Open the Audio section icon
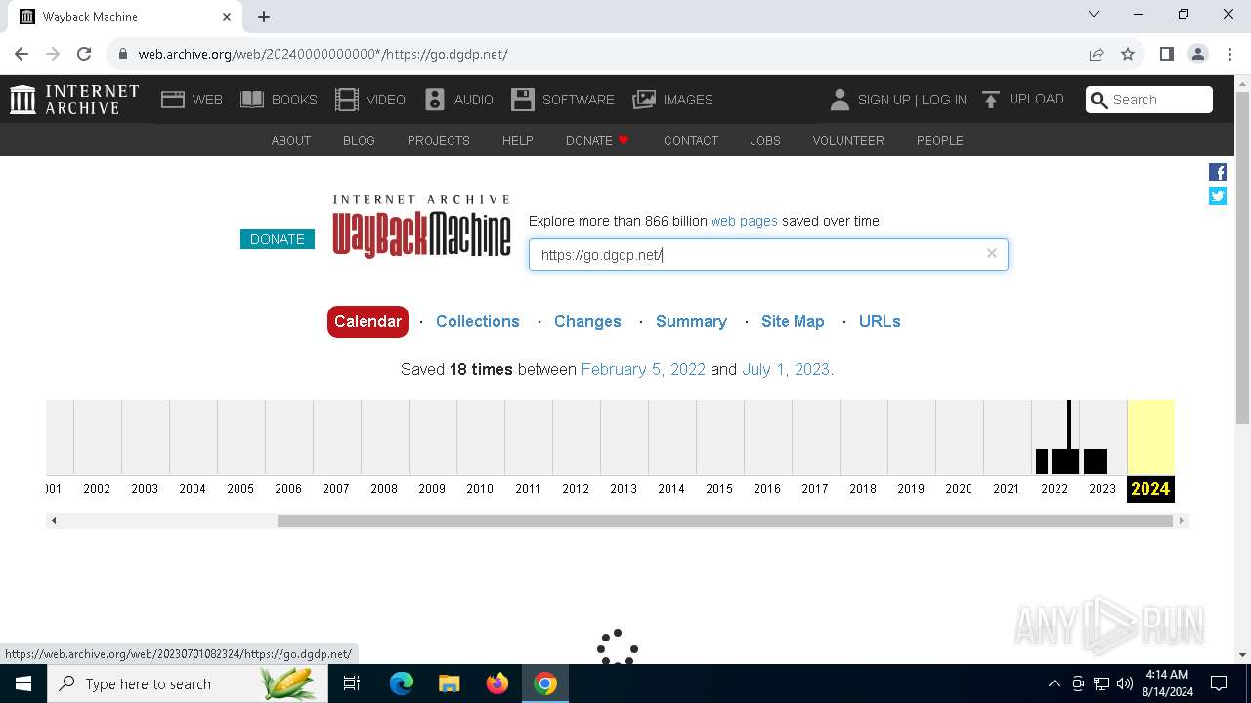The image size is (1251, 703). coord(435,99)
